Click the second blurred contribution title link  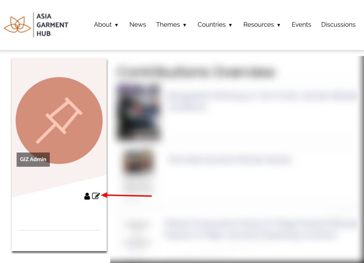(230, 160)
